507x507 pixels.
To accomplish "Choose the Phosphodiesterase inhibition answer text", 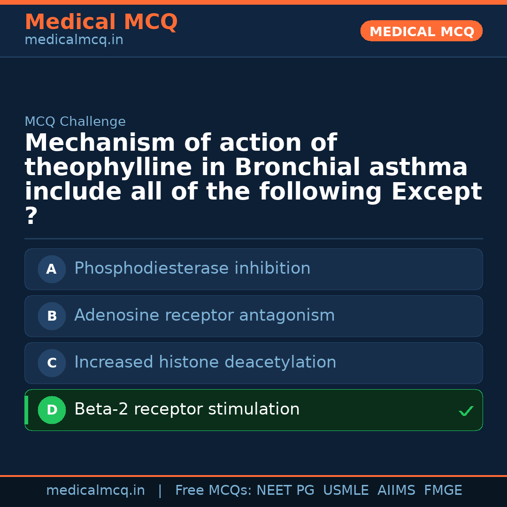I will pos(192,269).
